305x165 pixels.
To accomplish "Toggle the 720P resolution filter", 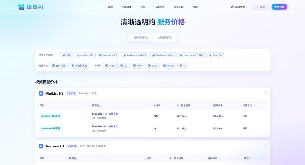I will point(153,66).
